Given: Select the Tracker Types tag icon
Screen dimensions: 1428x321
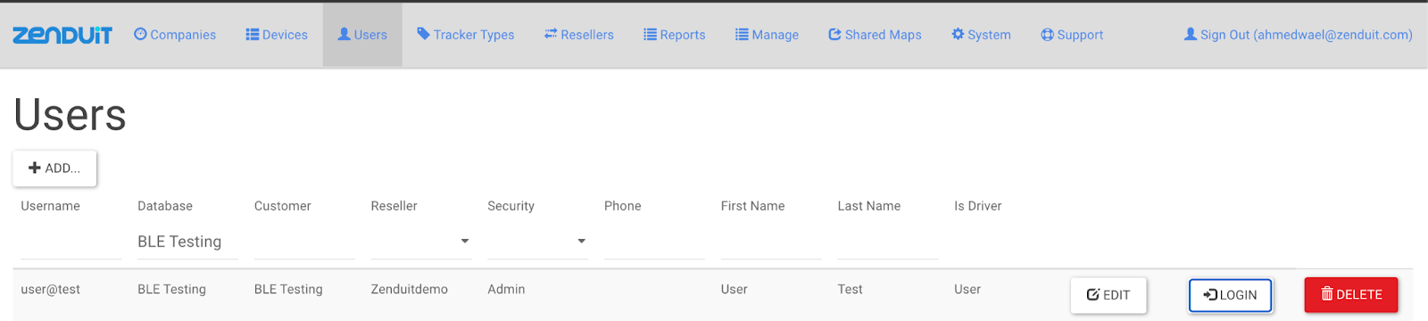Looking at the screenshot, I should [423, 34].
